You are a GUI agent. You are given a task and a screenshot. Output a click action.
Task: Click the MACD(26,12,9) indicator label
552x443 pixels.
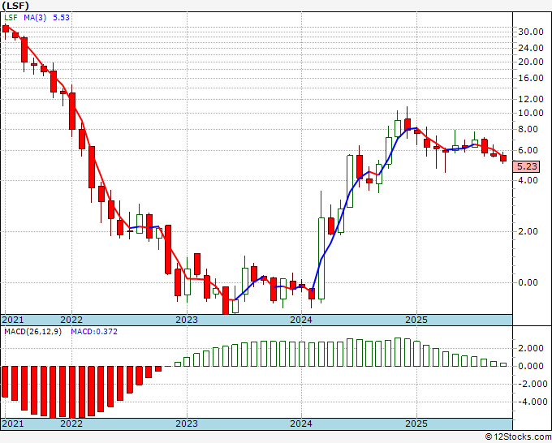point(32,332)
